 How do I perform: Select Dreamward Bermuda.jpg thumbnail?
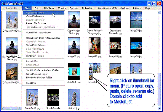[x=115, y=20]
